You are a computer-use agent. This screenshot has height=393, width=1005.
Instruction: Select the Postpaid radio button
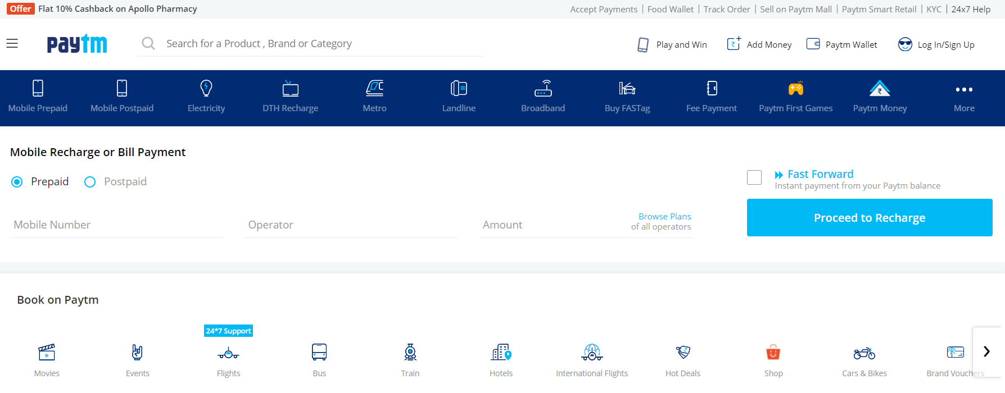[x=90, y=182]
